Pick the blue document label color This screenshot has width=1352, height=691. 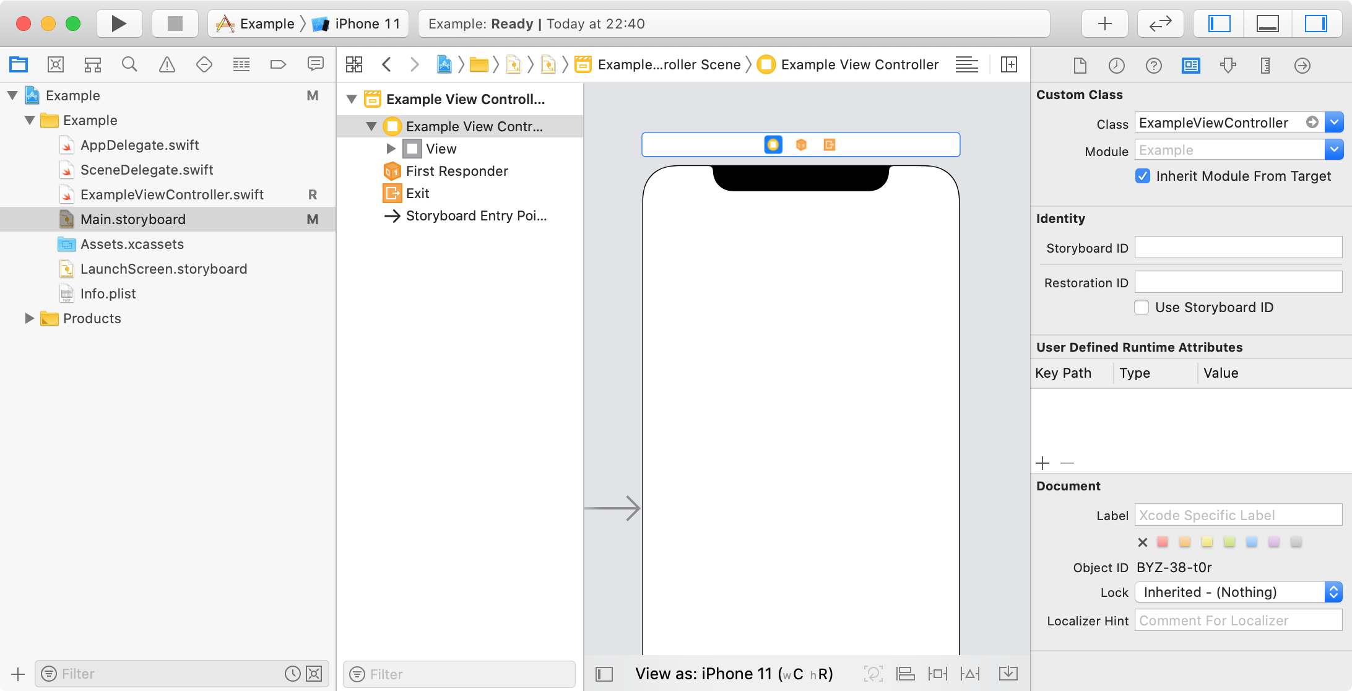[1252, 542]
